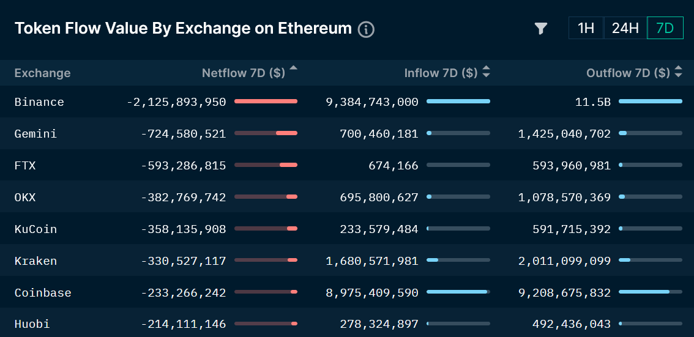Select the Kraken exchange name
Screen dimensions: 694x337
tap(35, 261)
